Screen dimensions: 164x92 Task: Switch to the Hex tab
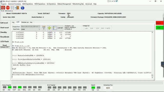pos(31,22)
